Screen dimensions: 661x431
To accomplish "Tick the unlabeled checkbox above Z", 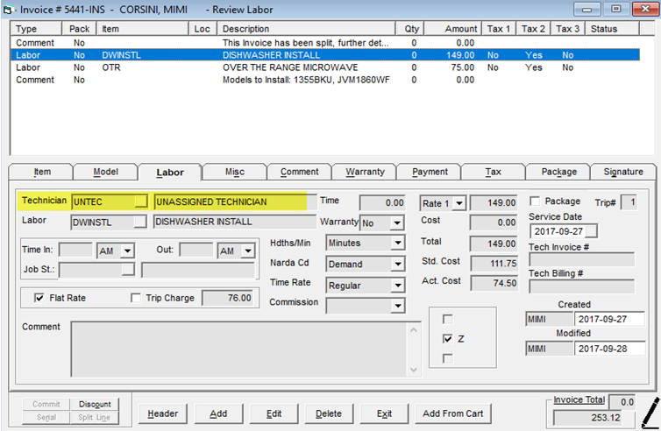I will [x=448, y=320].
